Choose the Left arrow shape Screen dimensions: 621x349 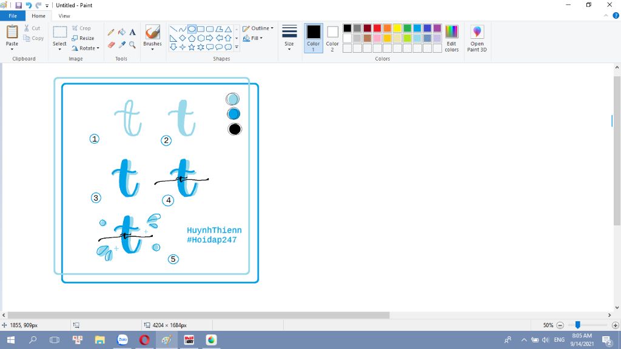219,38
